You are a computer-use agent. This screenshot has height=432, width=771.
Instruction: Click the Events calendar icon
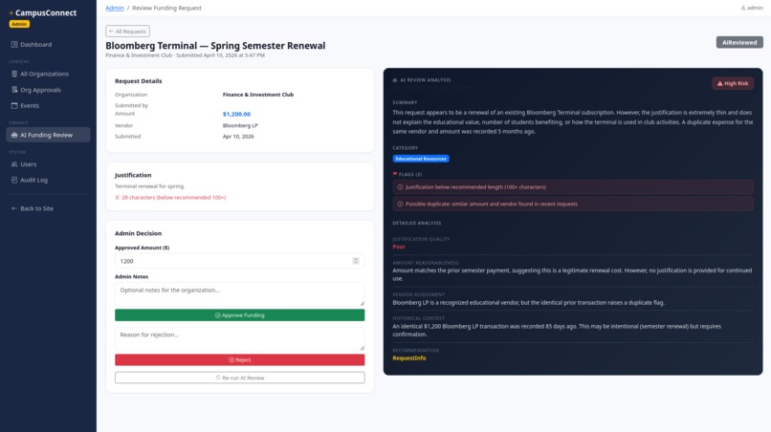[x=14, y=106]
